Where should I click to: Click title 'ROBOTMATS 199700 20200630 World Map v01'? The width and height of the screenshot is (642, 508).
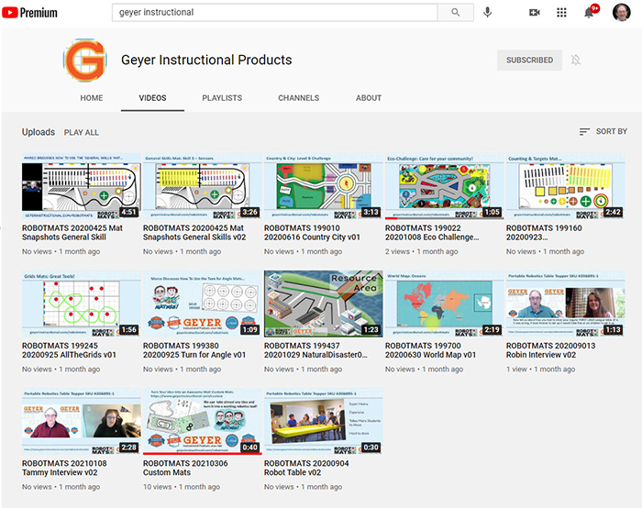[431, 350]
